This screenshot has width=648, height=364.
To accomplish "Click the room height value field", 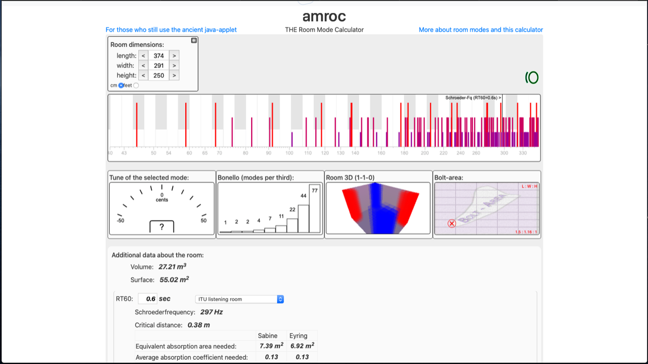I will coord(159,75).
